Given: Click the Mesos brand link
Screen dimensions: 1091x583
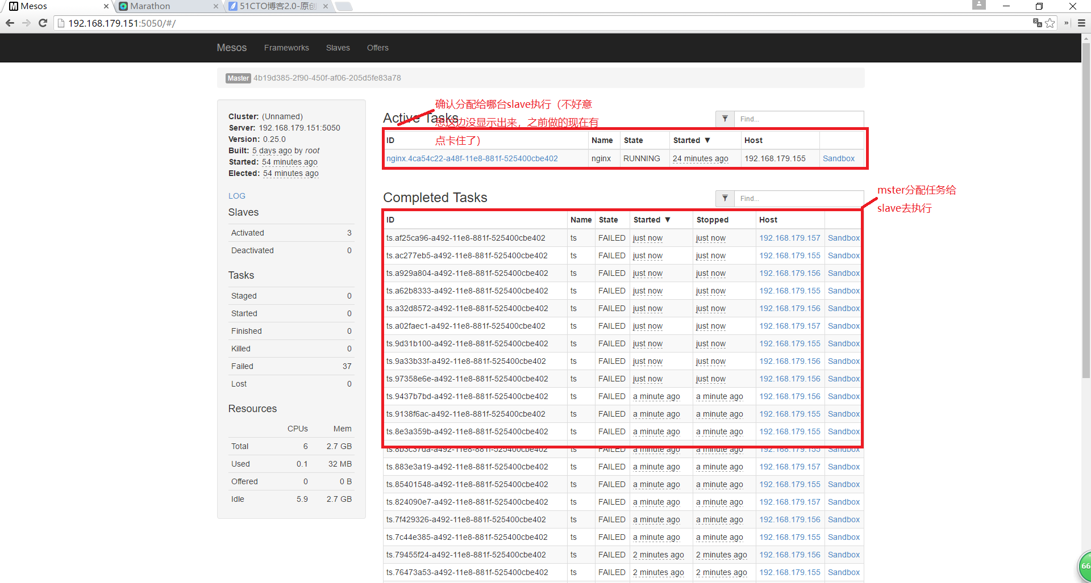Looking at the screenshot, I should (x=232, y=48).
